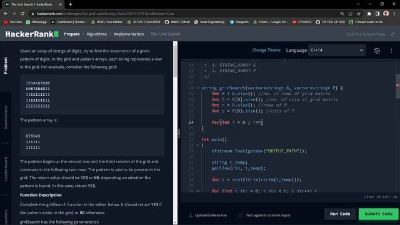The width and height of the screenshot is (400, 225).
Task: Close The Grid Search browser tab
Action: 60,4
